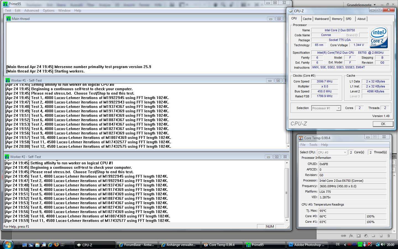The image size is (398, 249).
Task: Click the CPU-Z title bar icon
Action: [290, 11]
